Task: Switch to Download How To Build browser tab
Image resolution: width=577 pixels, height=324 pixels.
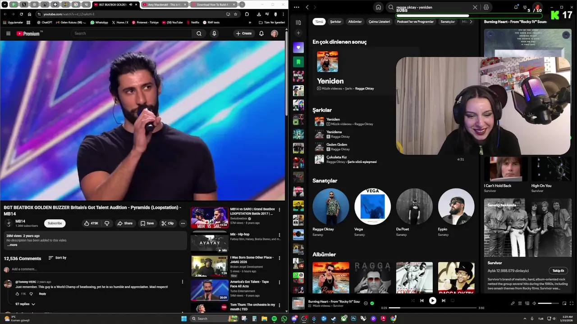Action: click(212, 4)
